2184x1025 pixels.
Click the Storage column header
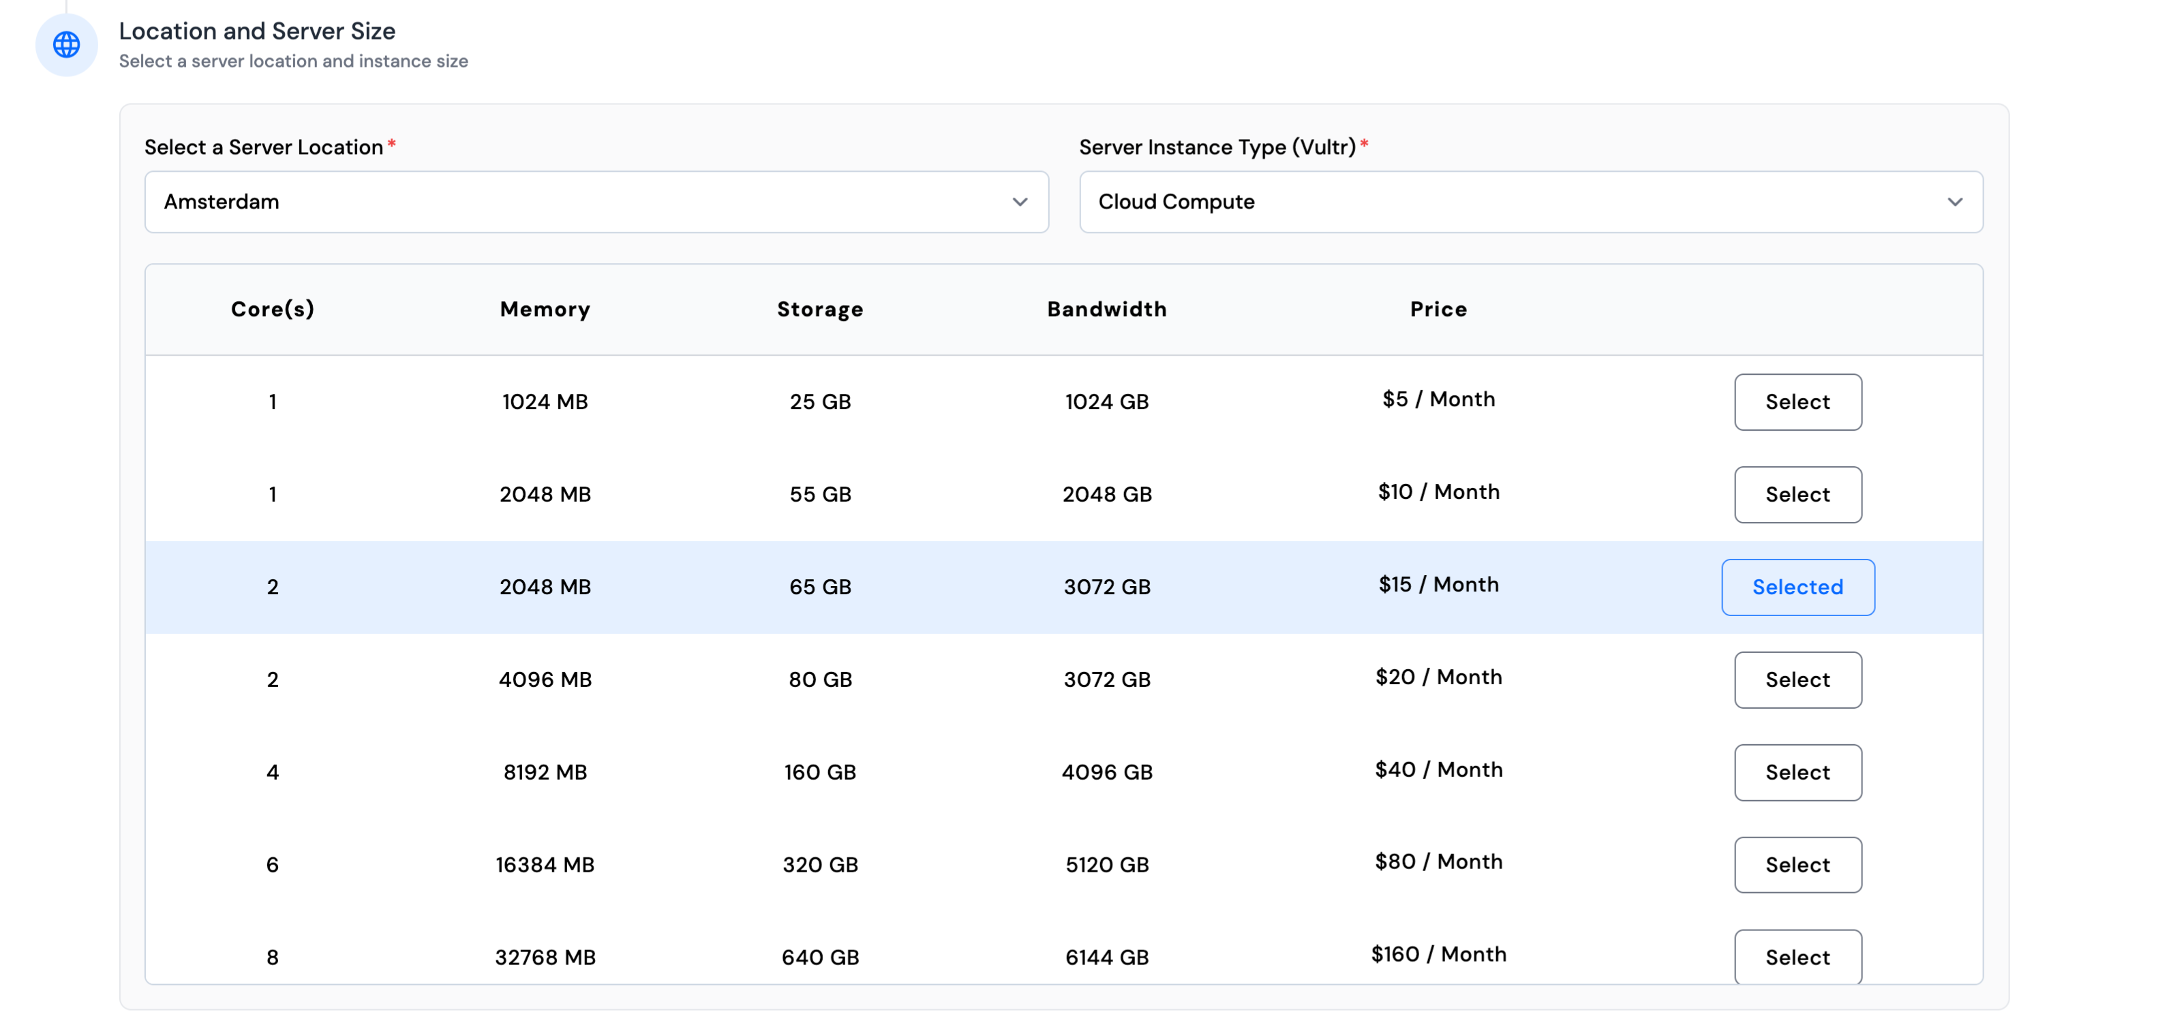819,309
